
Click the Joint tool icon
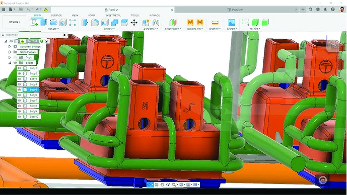pos(156,23)
